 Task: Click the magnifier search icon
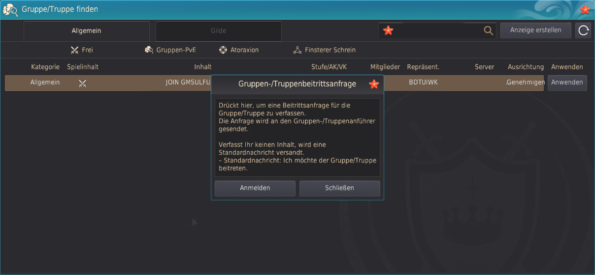pyautogui.click(x=488, y=30)
